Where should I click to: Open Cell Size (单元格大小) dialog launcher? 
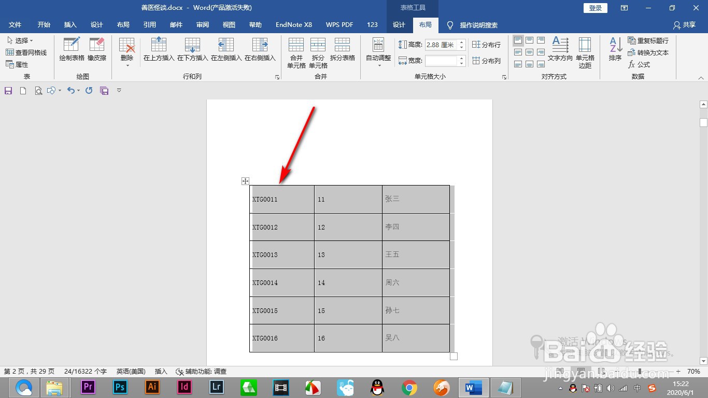pyautogui.click(x=504, y=77)
